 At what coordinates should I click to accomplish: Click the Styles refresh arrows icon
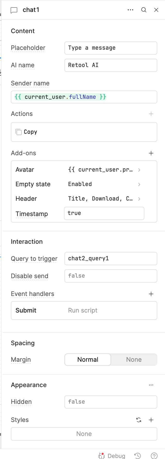pyautogui.click(x=139, y=420)
